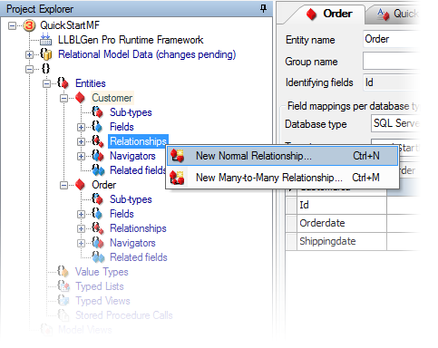Viewport: 438px width, 348px height.
Task: Click the LLBLGen Pro Runtime Framework icon
Action: (x=46, y=40)
